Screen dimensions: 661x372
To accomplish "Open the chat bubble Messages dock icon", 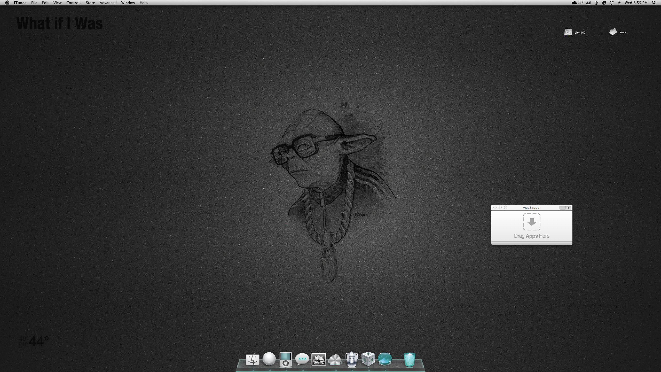I will pos(302,359).
